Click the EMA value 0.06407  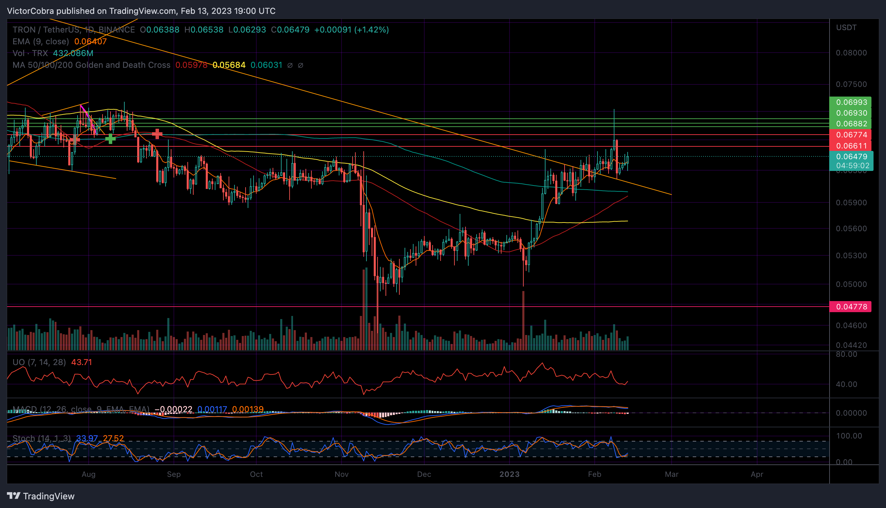(91, 42)
